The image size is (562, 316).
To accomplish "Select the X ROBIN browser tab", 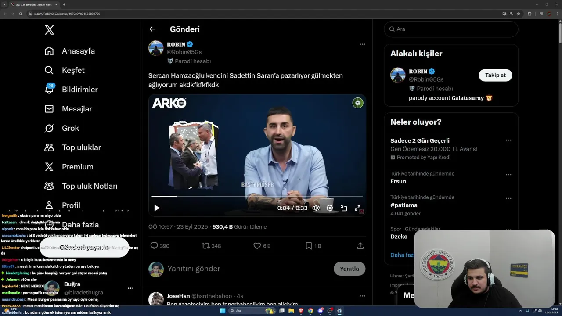I will pyautogui.click(x=34, y=4).
